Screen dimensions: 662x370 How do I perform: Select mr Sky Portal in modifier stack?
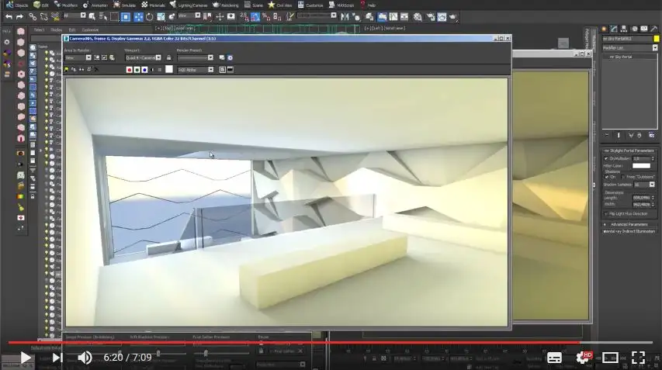(621, 57)
